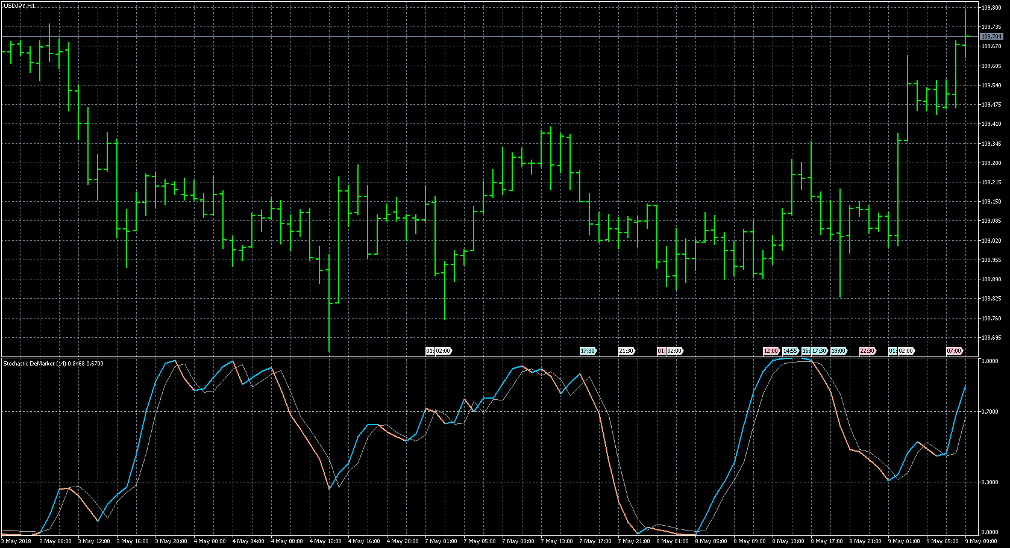Click the 4 May 12:00 time axis label

[x=325, y=541]
